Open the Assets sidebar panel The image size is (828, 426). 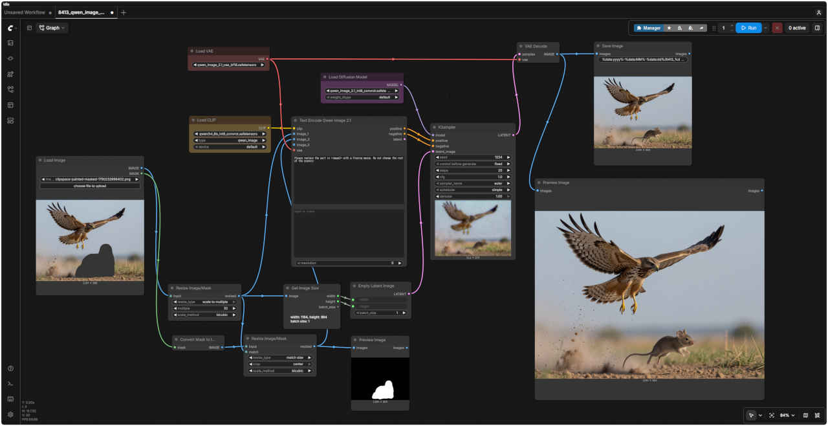[10, 43]
